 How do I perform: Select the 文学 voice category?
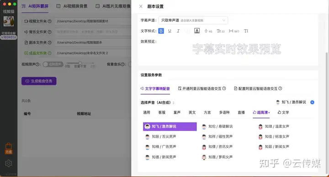pos(283,113)
